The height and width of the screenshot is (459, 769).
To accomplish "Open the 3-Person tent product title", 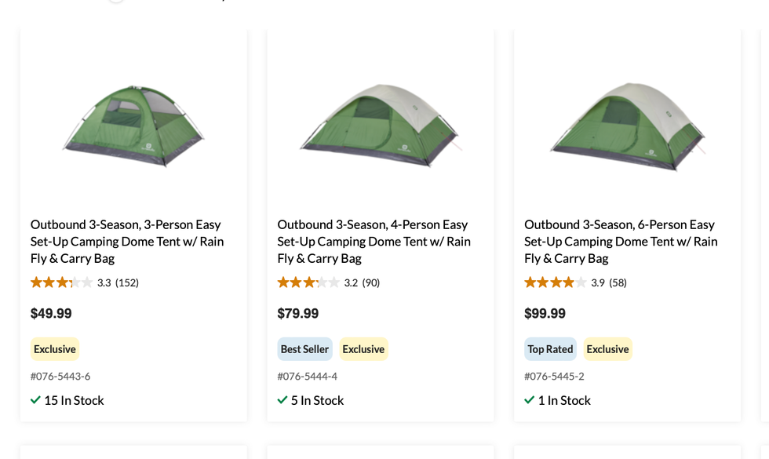I will pyautogui.click(x=126, y=241).
